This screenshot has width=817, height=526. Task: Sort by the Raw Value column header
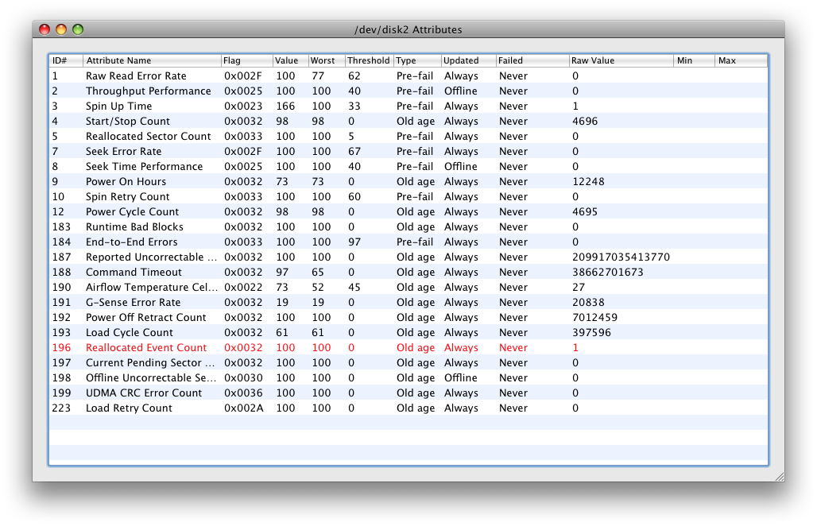tap(621, 60)
